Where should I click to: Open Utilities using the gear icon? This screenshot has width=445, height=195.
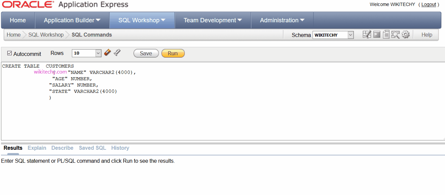point(405,34)
